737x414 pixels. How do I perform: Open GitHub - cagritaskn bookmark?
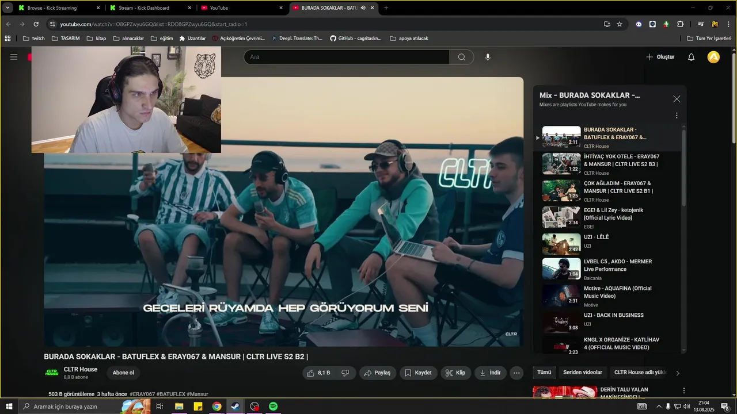(x=356, y=39)
